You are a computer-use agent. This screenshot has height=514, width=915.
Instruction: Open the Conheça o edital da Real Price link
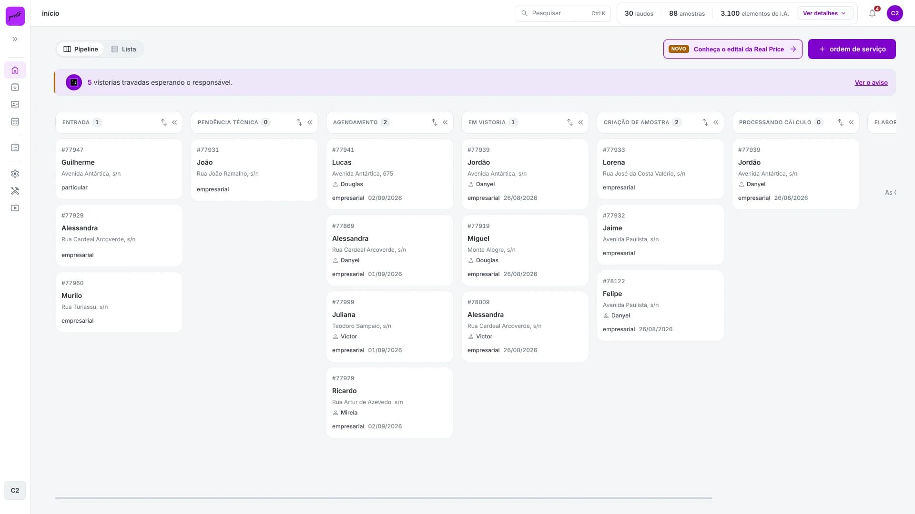tap(732, 49)
